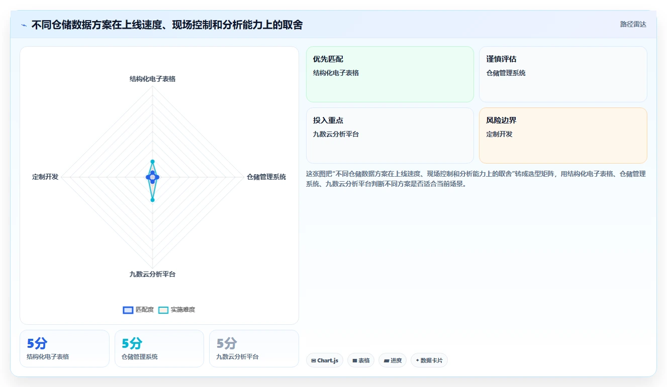The width and height of the screenshot is (667, 387).
Task: Click the 表格 chip icon
Action: click(355, 360)
